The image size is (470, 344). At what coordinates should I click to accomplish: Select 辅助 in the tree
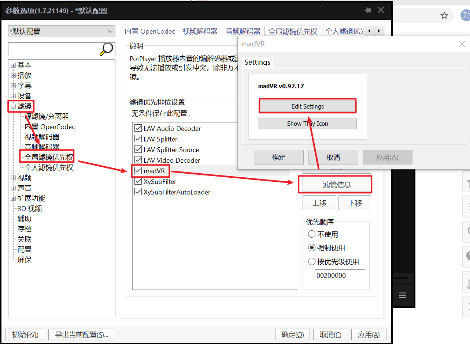click(x=25, y=219)
